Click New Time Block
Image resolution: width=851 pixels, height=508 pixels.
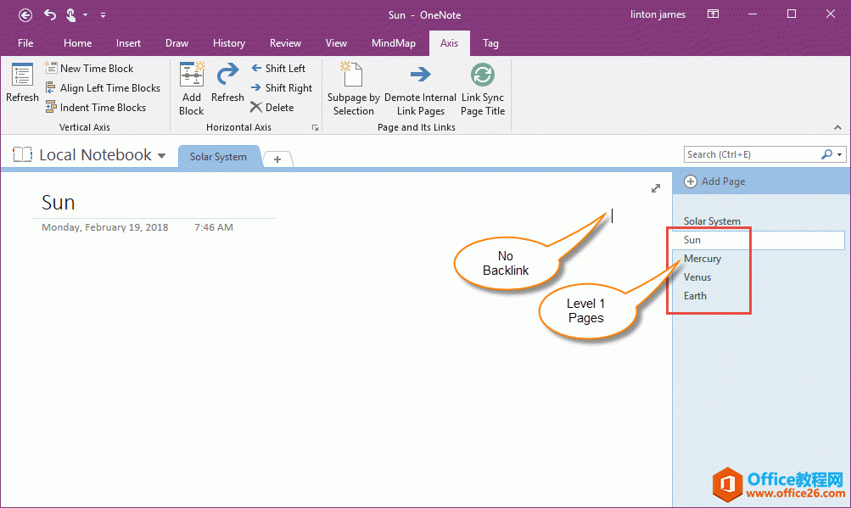[96, 69]
